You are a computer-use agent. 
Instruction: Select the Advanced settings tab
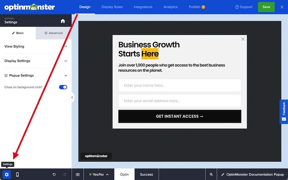53,33
